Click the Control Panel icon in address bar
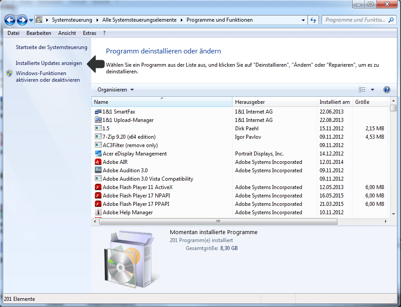 click(39, 20)
